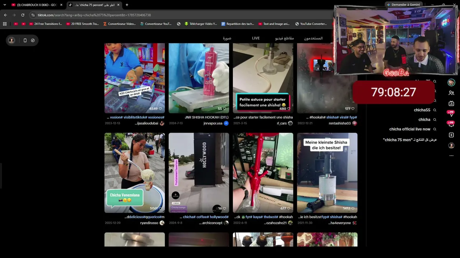This screenshot has width=460, height=258.
Task: Like the KSD Chicha video with 4549 likes
Action: [160, 109]
